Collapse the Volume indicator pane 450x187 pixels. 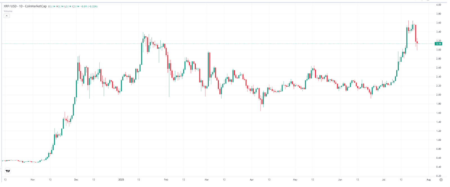pyautogui.click(x=6, y=16)
